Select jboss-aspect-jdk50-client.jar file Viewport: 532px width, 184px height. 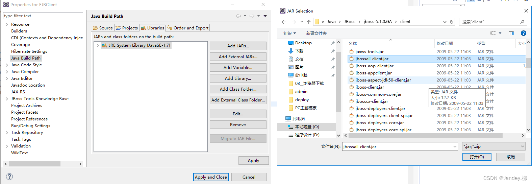(x=383, y=80)
